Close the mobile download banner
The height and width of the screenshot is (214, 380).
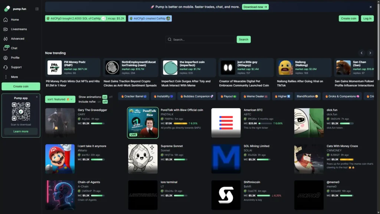[371, 7]
